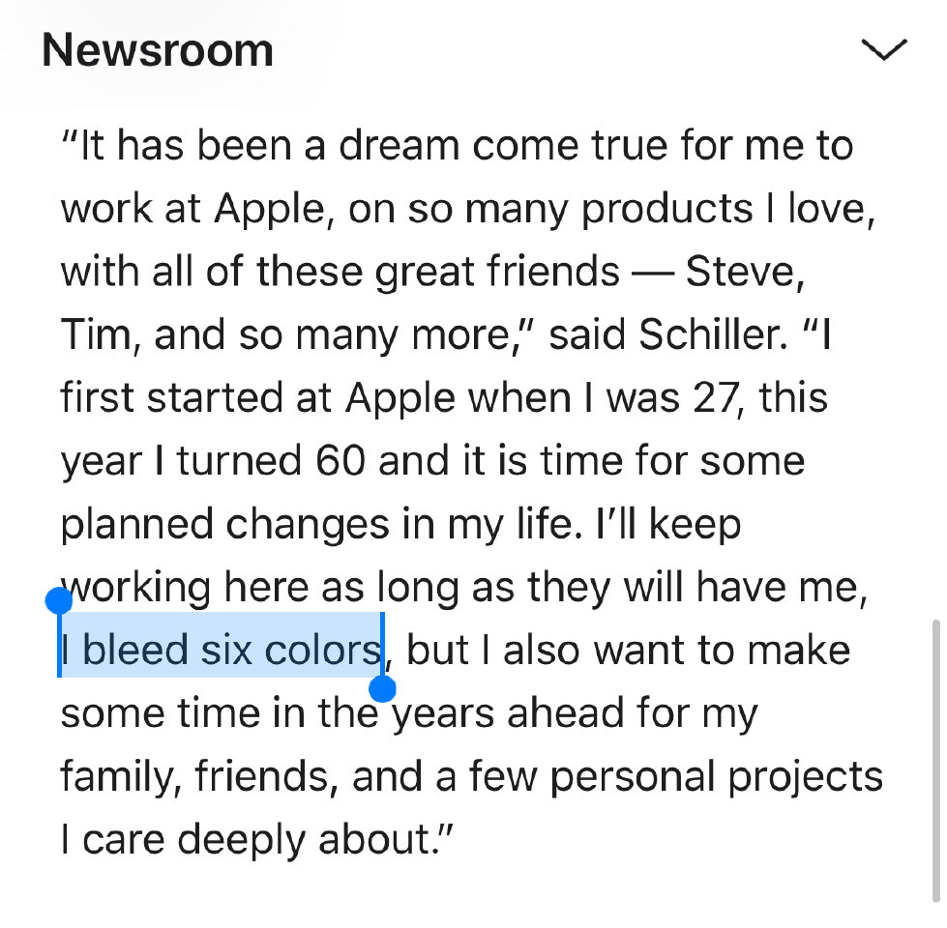Click the number "60" in the paragraph
The width and height of the screenshot is (947, 928).
340,461
